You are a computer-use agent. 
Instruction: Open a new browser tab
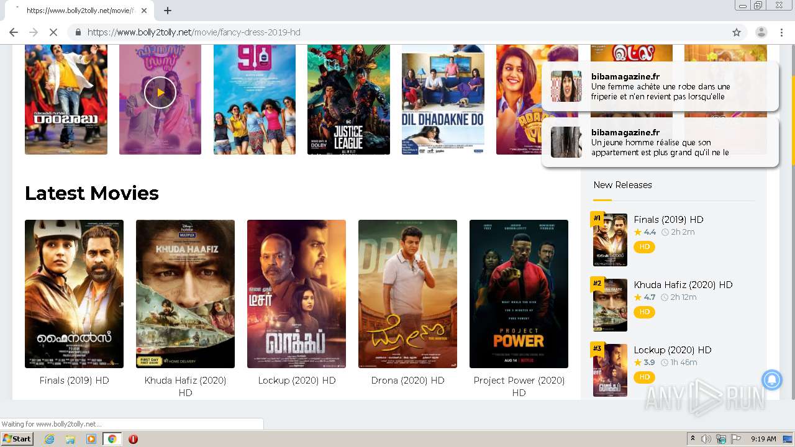click(x=167, y=11)
